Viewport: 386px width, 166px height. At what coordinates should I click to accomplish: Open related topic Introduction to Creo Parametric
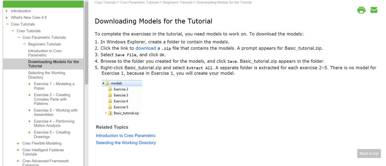coord(126,136)
